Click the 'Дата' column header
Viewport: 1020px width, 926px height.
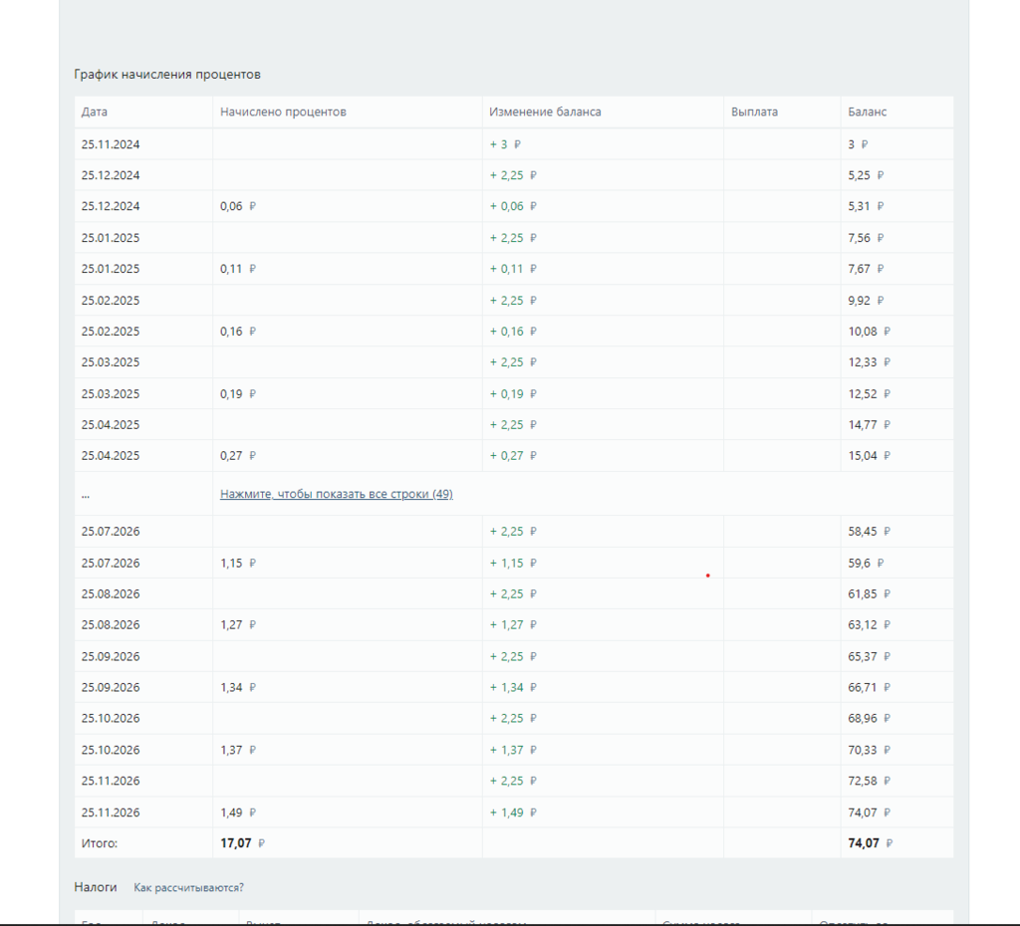pyautogui.click(x=95, y=113)
